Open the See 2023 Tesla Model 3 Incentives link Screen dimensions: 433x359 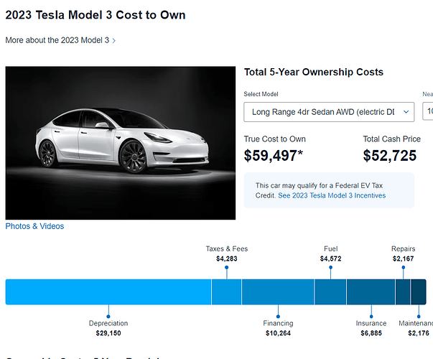pos(332,195)
